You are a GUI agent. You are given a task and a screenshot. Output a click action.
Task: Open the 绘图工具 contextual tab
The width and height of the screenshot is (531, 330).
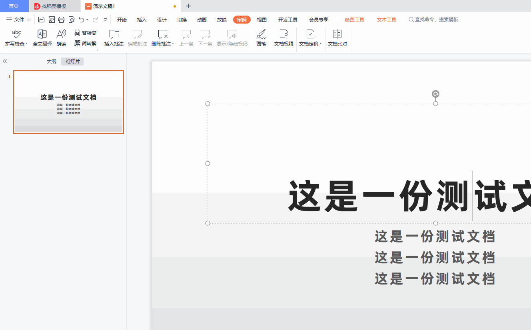355,20
